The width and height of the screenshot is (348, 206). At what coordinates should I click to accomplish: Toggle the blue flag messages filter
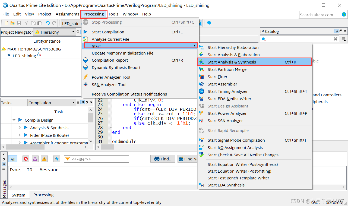[x=56, y=159]
